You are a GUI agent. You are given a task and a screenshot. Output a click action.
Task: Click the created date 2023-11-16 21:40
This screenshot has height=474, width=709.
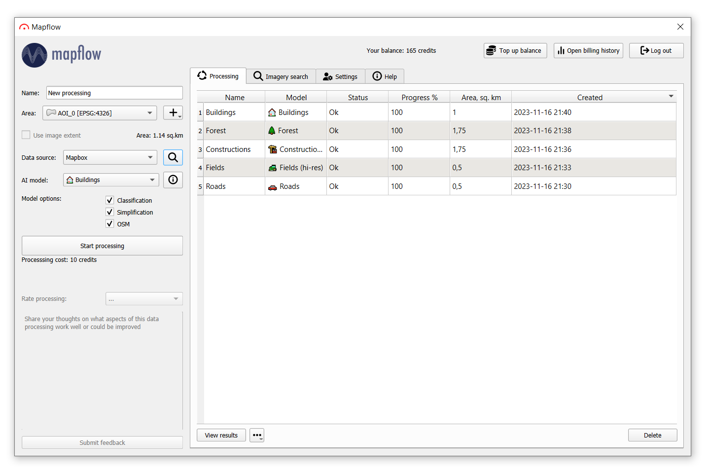(542, 112)
